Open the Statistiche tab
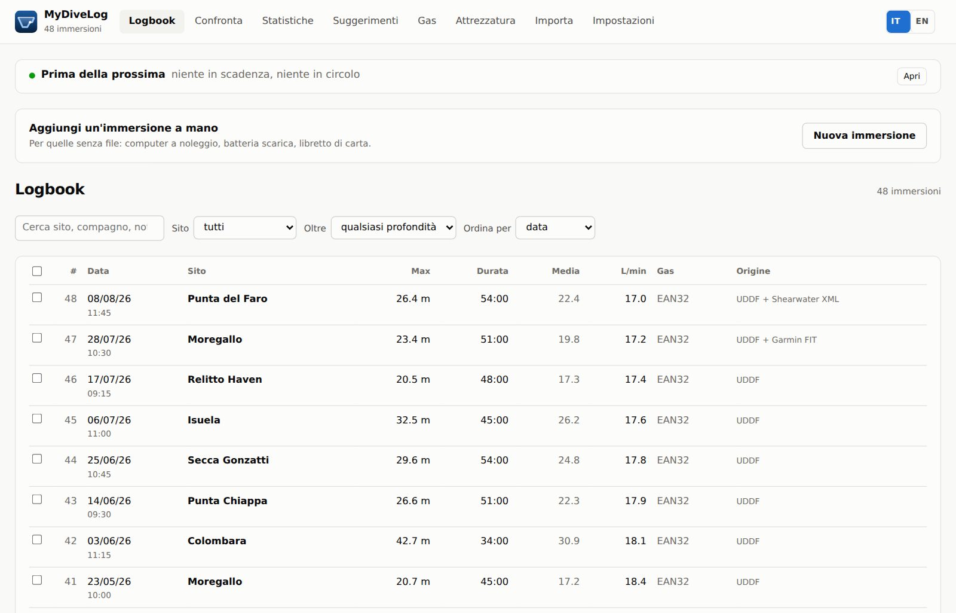The width and height of the screenshot is (956, 613). pos(287,21)
